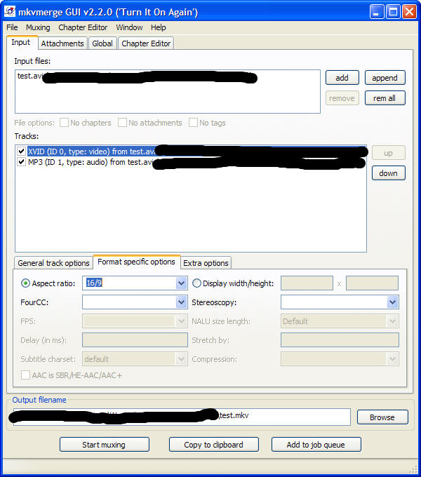Open the Extra options tab
The width and height of the screenshot is (421, 477).
tap(206, 263)
